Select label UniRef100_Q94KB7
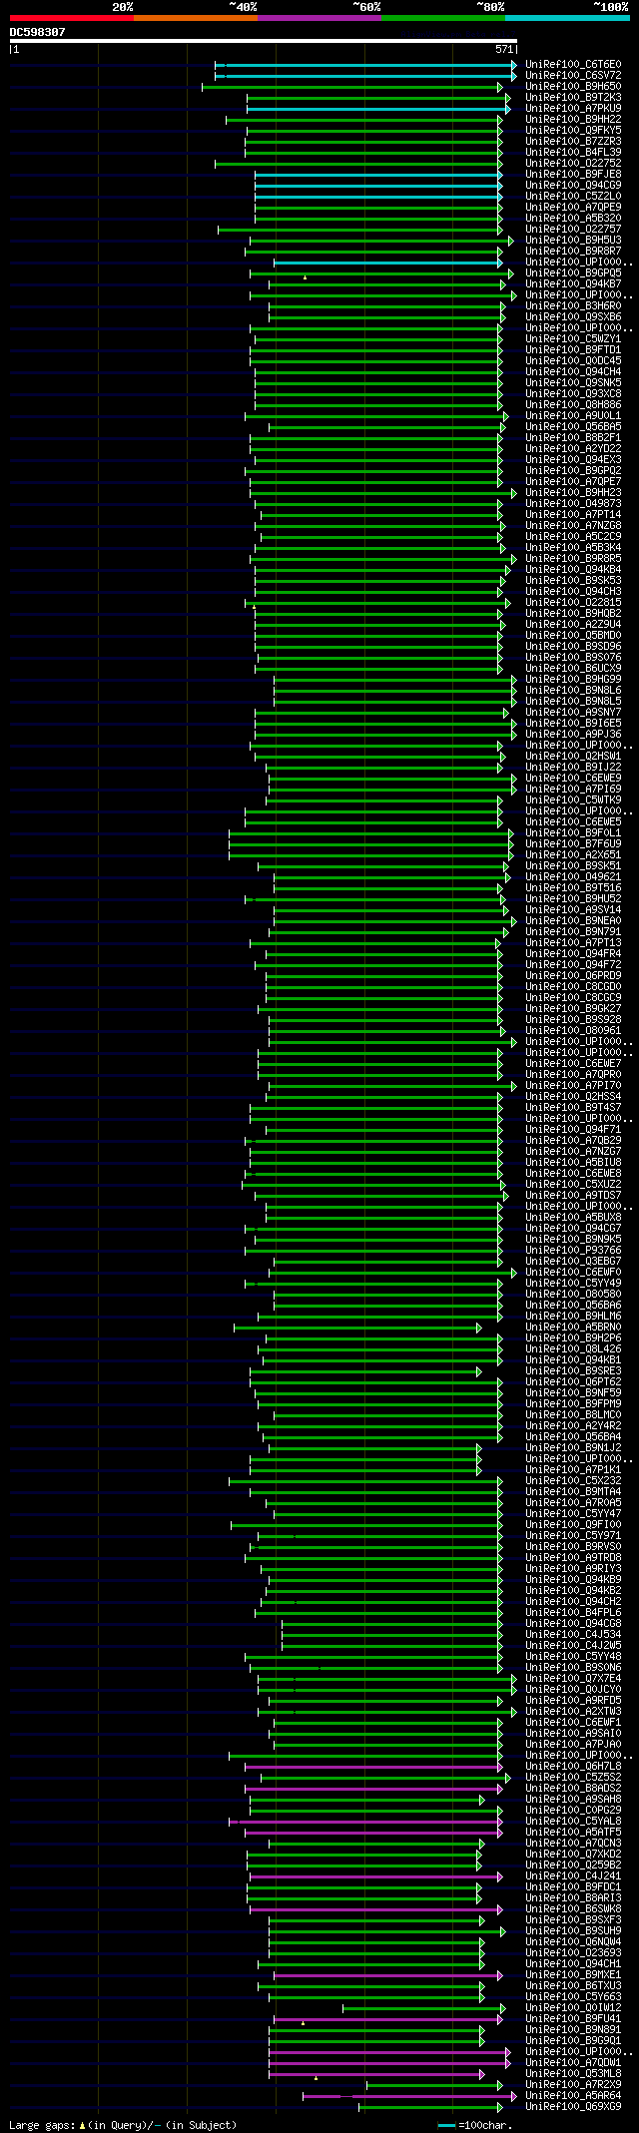 point(573,284)
